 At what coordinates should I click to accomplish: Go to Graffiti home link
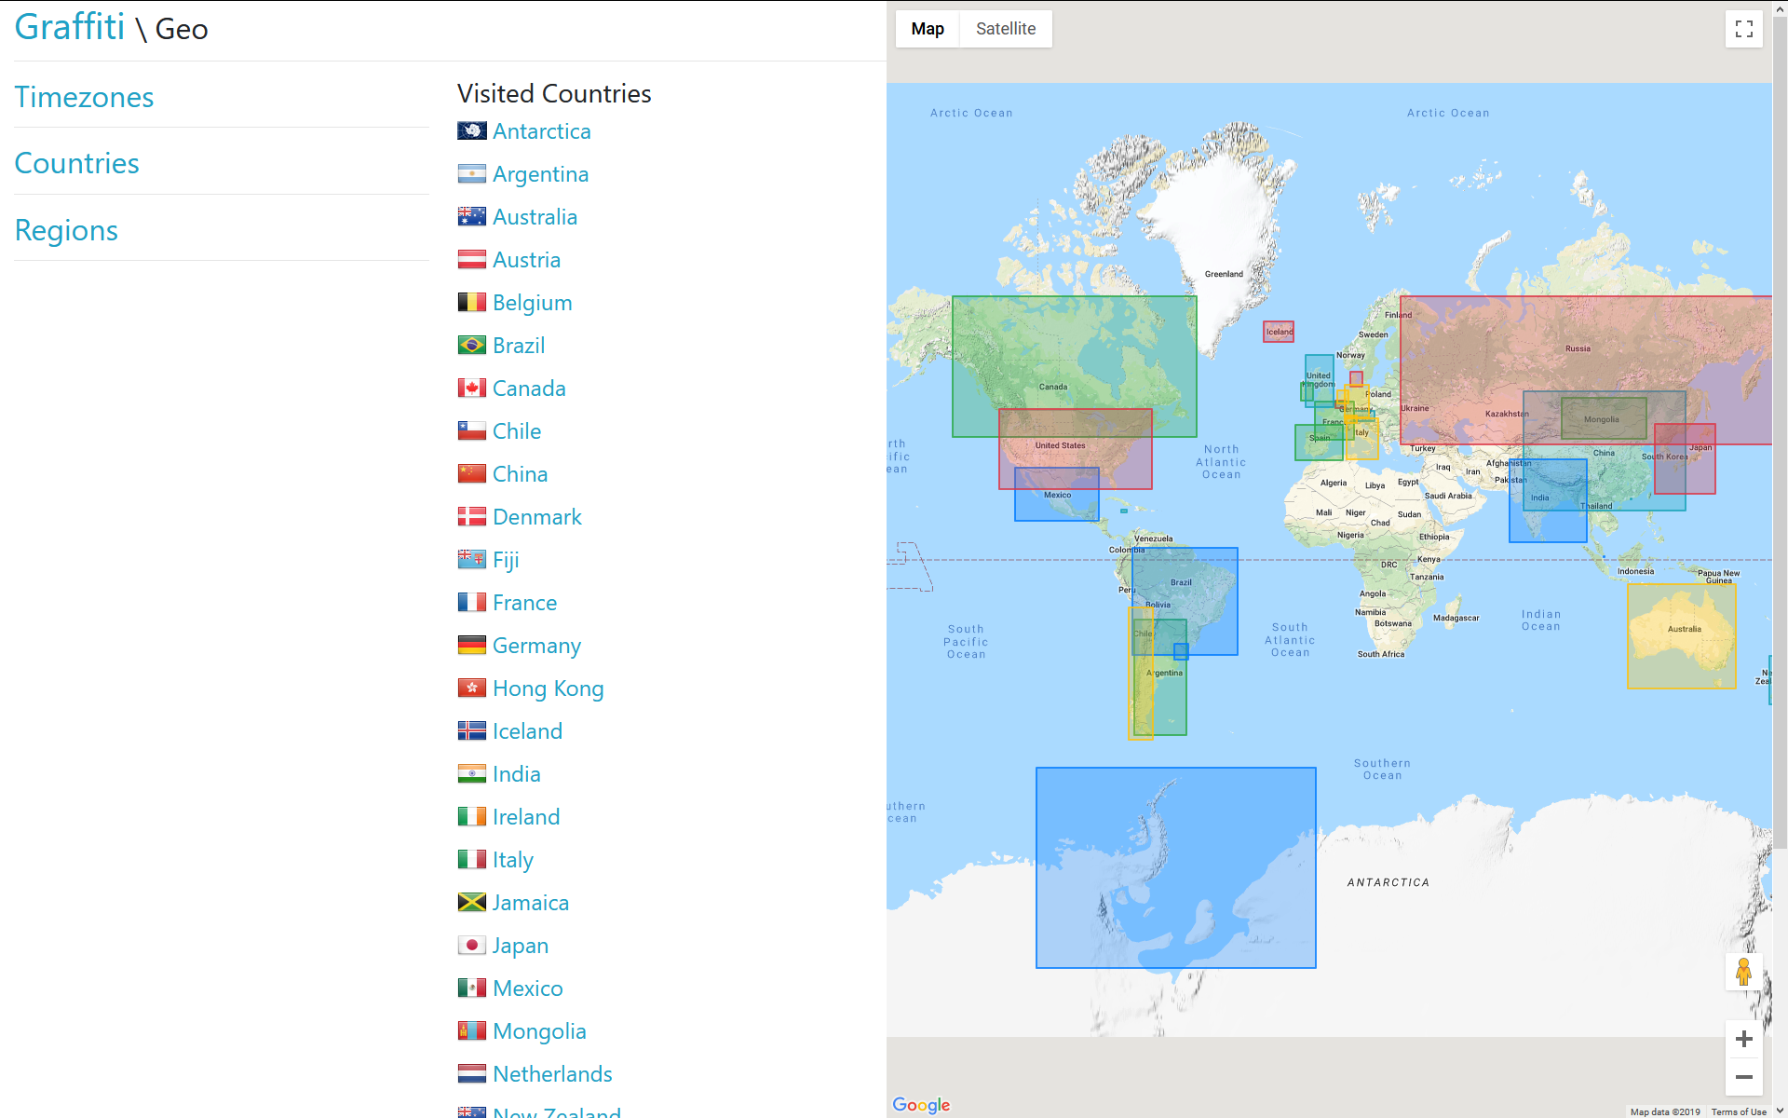click(x=69, y=27)
